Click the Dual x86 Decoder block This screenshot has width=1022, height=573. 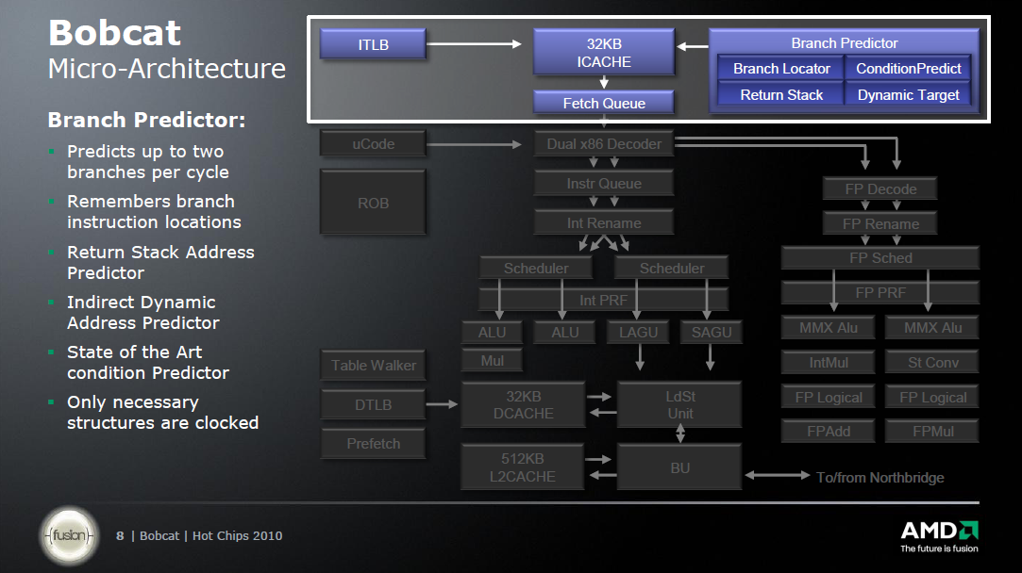tap(604, 144)
